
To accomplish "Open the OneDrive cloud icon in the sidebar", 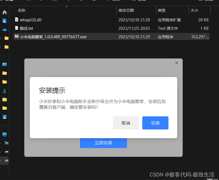I will (5, 29).
